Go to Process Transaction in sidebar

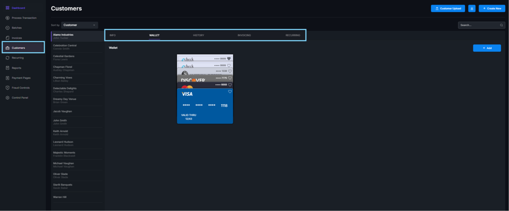coord(24,18)
